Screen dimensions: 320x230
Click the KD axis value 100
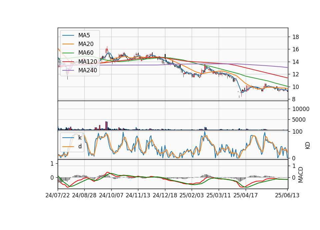tap(297, 132)
